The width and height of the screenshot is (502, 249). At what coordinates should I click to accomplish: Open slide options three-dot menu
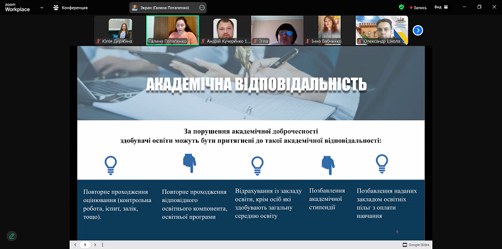click(102, 245)
